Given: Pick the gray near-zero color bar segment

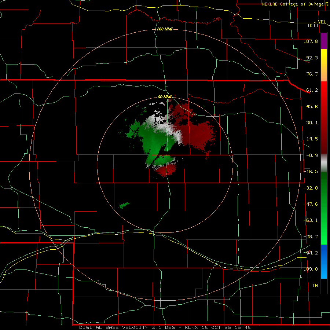Looking at the screenshot, I should 324,163.
